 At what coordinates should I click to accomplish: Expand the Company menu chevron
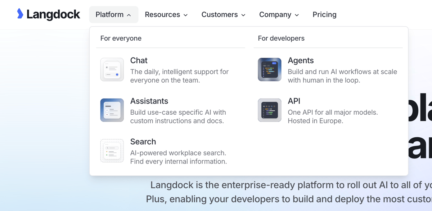[x=297, y=15]
